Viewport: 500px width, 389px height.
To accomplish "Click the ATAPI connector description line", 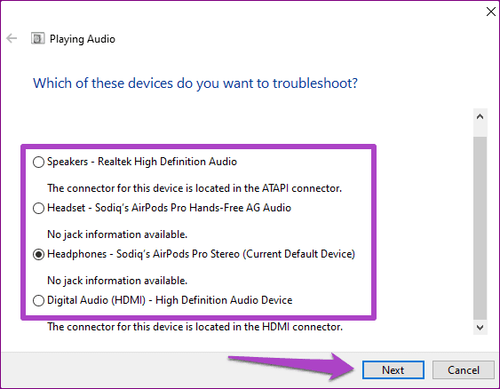I will point(194,188).
